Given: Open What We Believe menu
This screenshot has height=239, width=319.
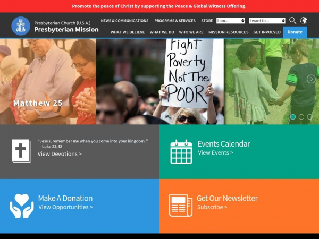Looking at the screenshot, I should 128,32.
